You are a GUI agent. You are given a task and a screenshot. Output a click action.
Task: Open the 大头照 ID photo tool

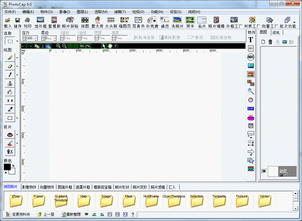111,22
